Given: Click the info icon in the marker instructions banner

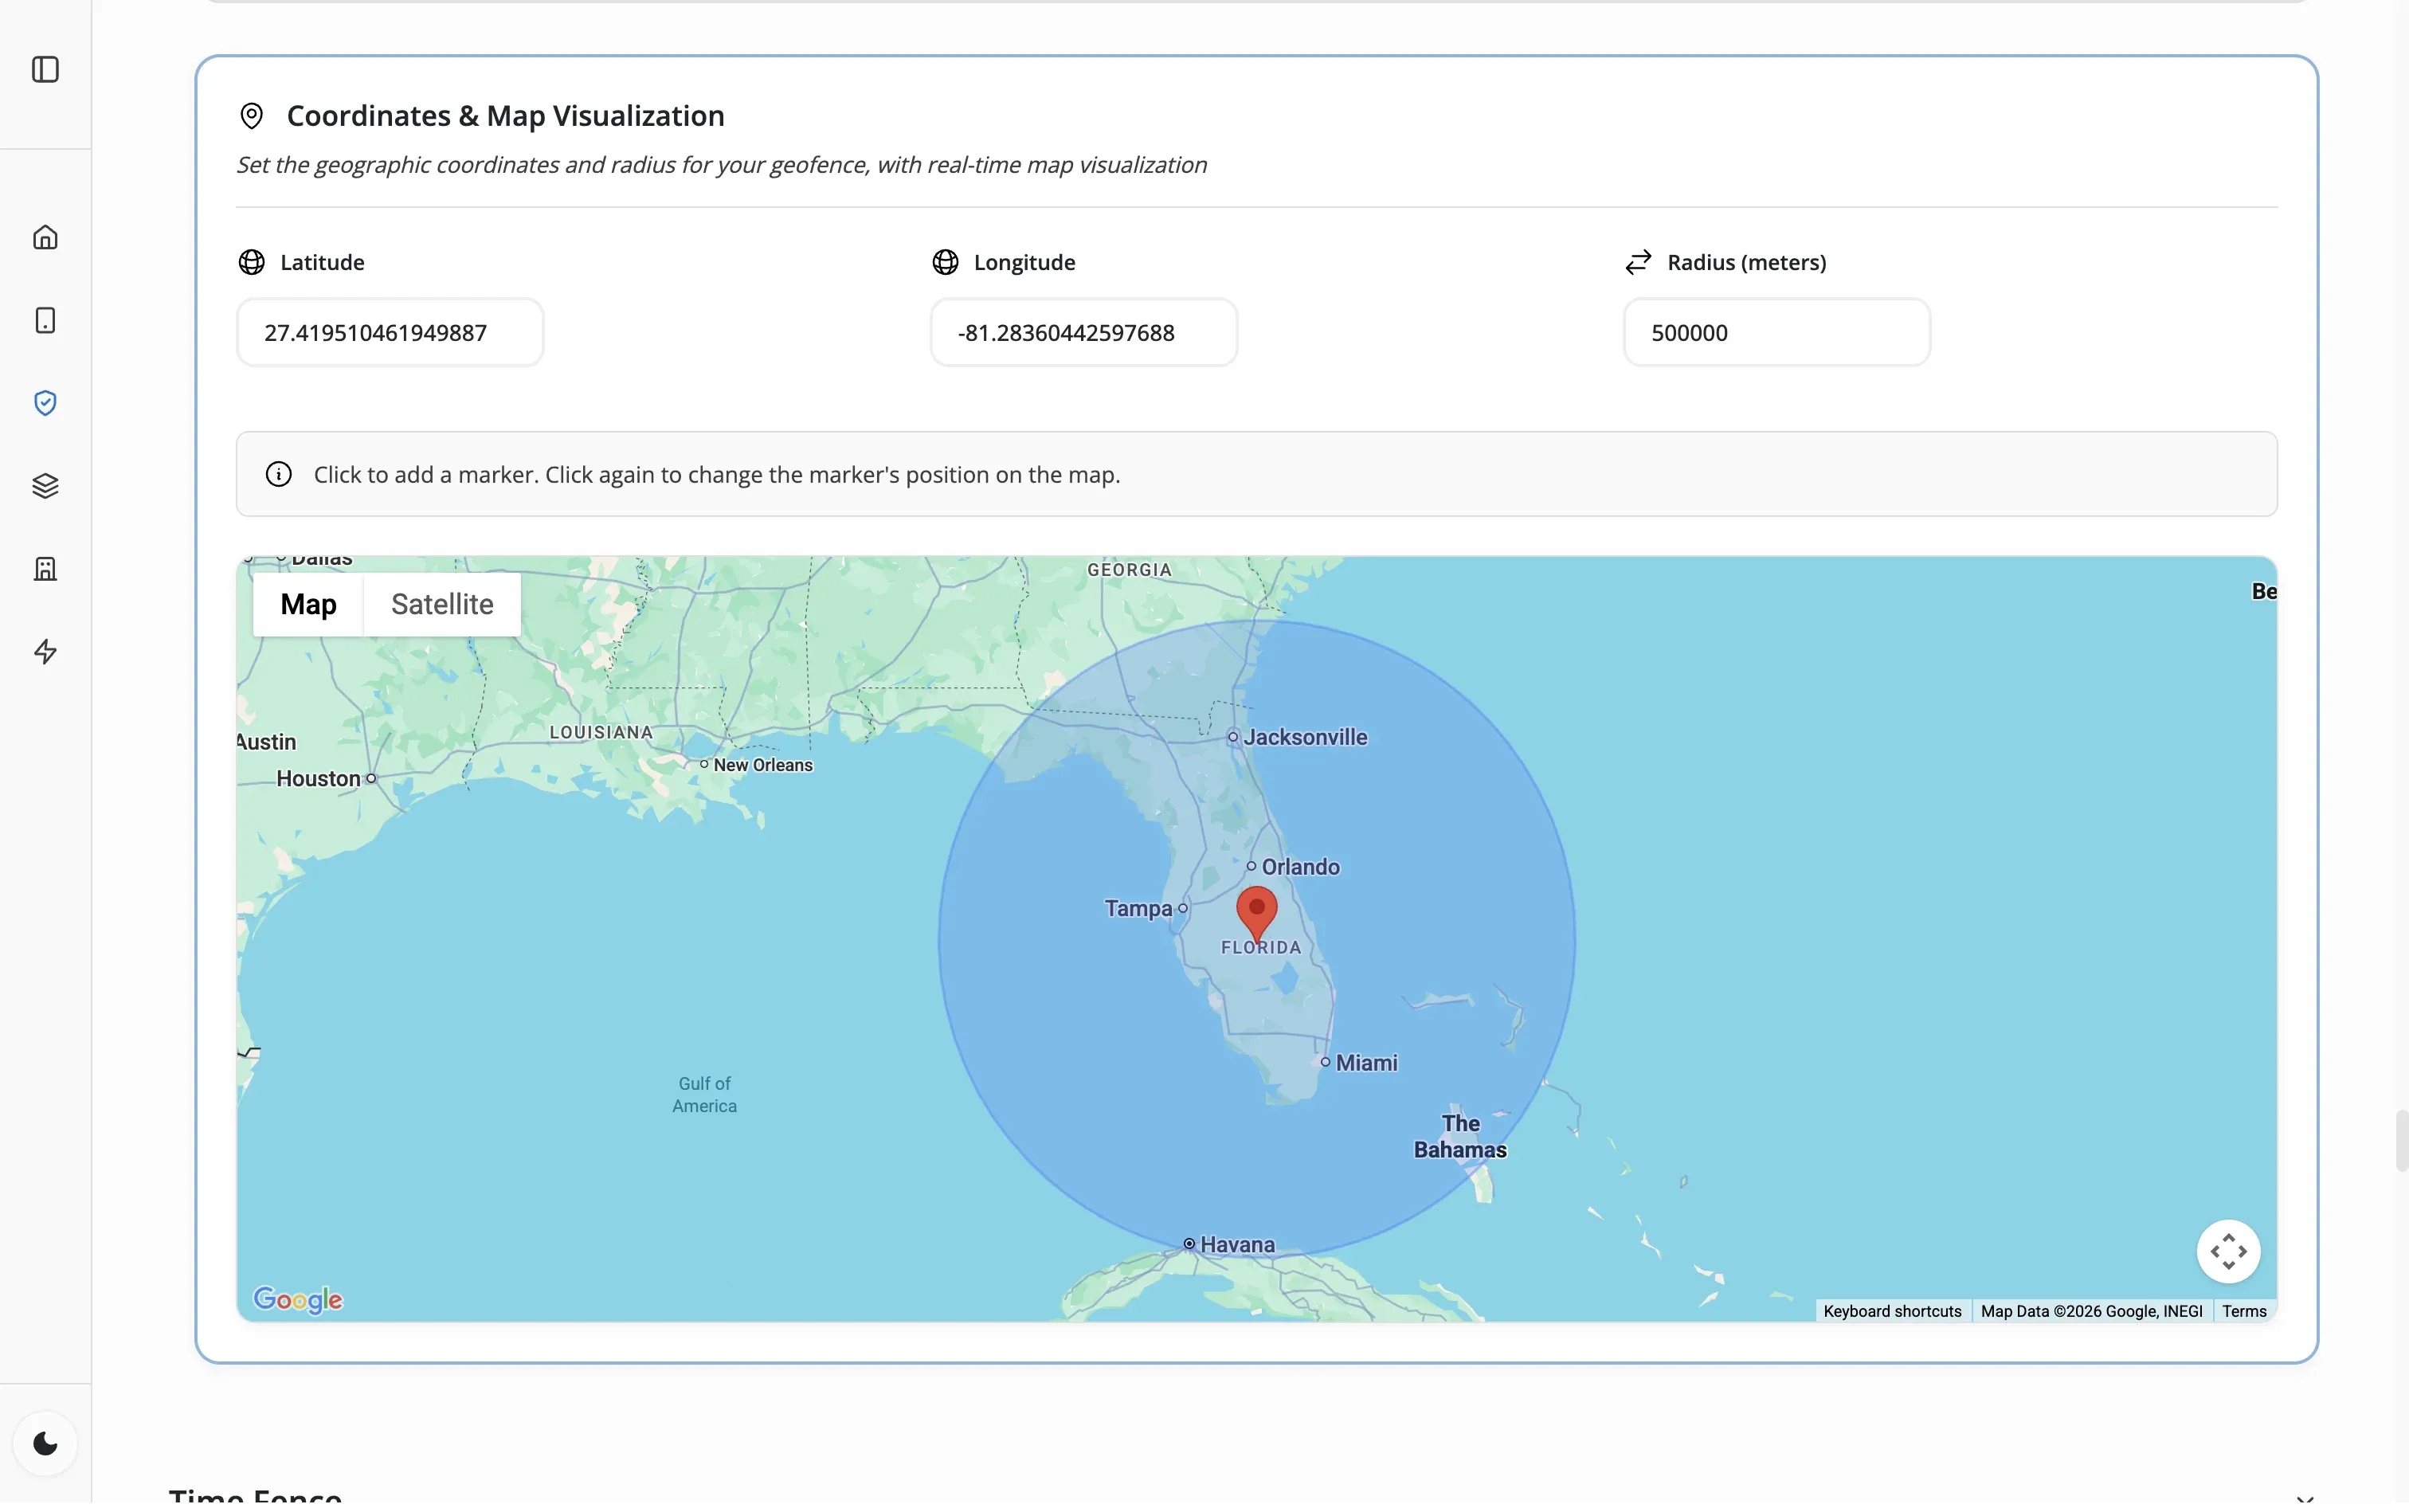Looking at the screenshot, I should (x=278, y=473).
